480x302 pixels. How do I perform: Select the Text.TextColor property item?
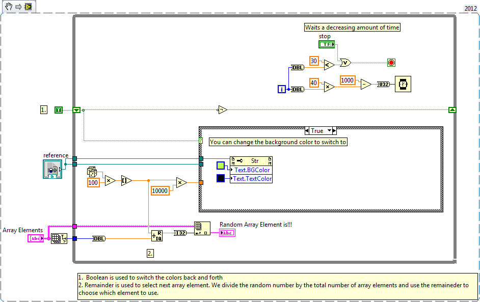tap(252, 179)
